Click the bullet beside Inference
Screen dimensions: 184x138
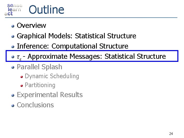pos(13,46)
